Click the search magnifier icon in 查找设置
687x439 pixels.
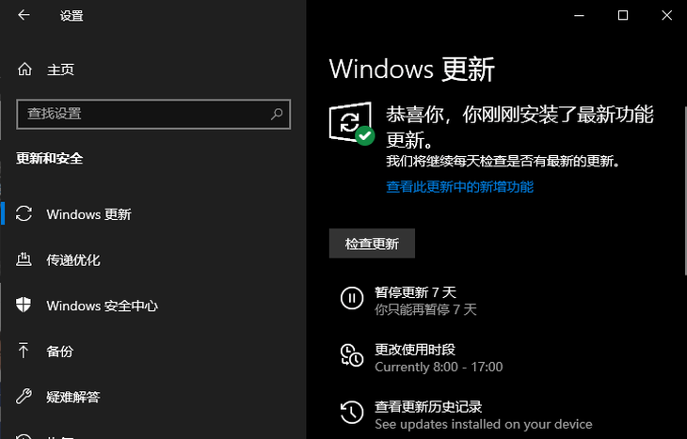tap(277, 115)
